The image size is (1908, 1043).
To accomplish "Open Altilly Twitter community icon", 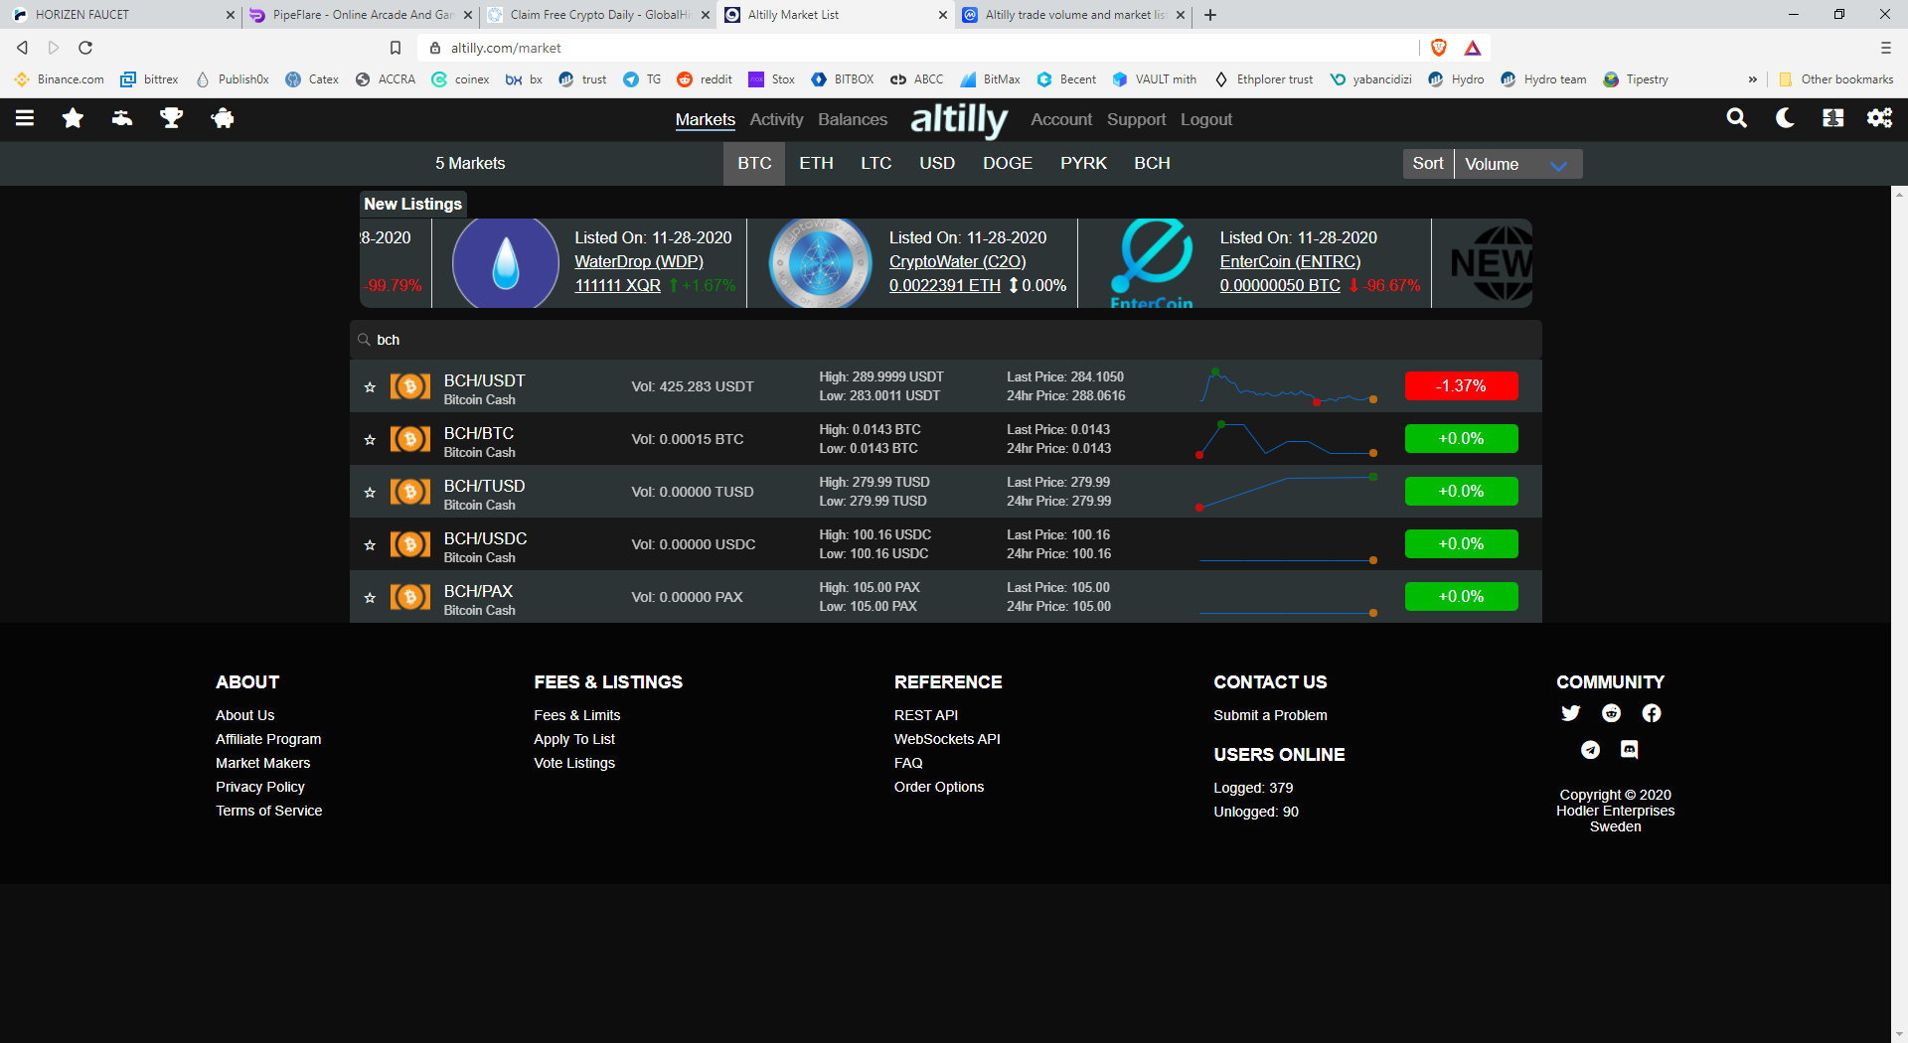I will tap(1570, 713).
